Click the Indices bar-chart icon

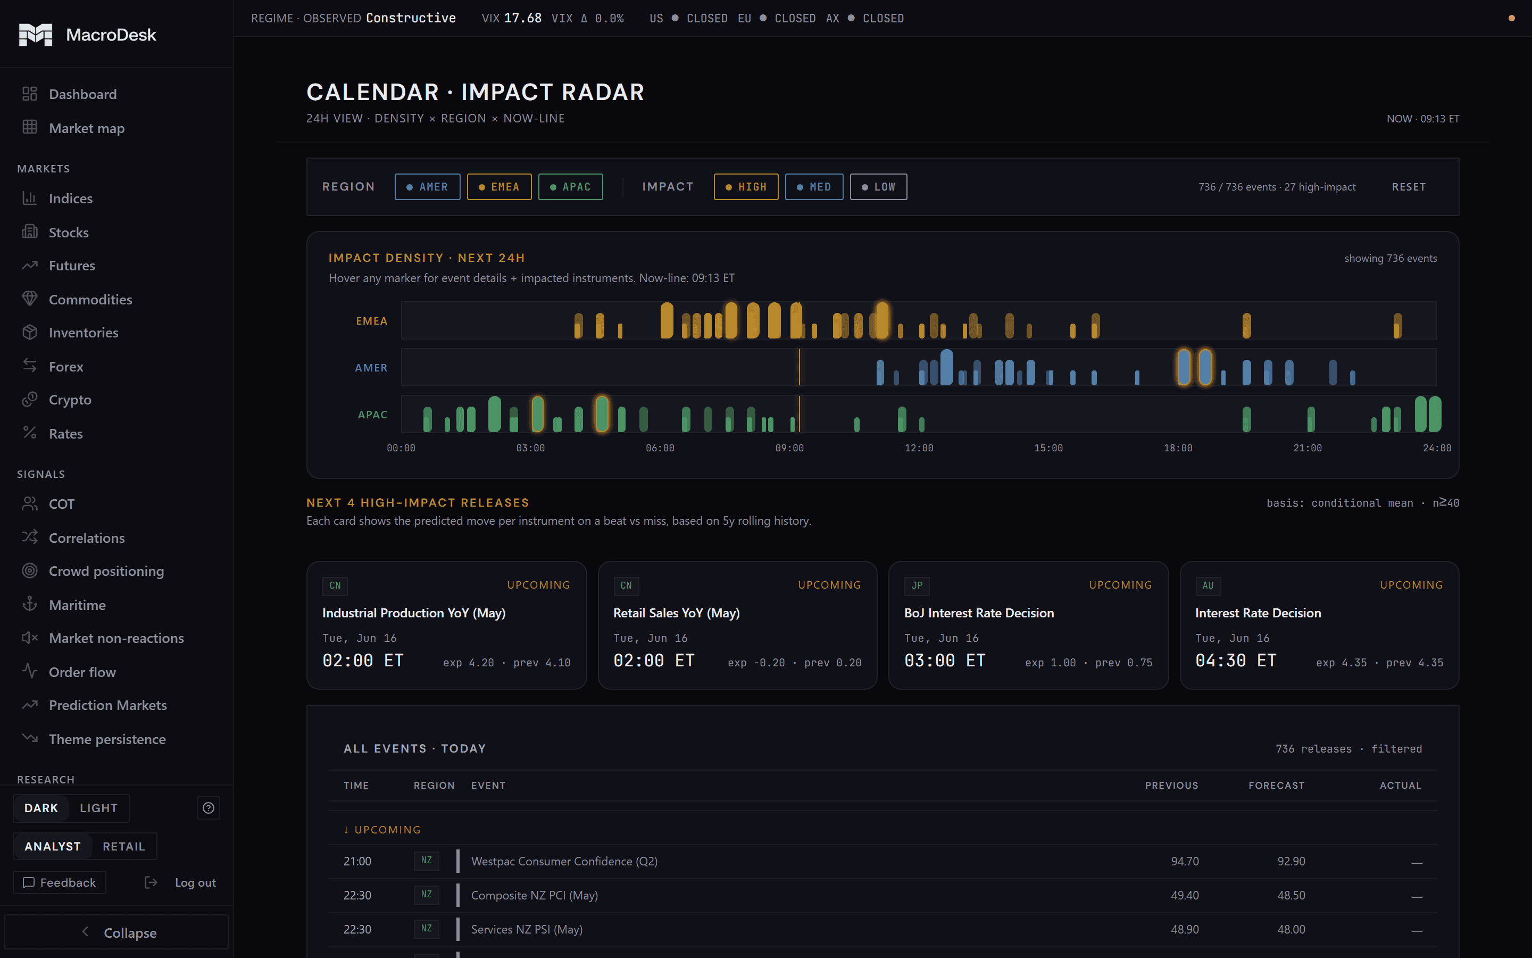[x=30, y=199]
